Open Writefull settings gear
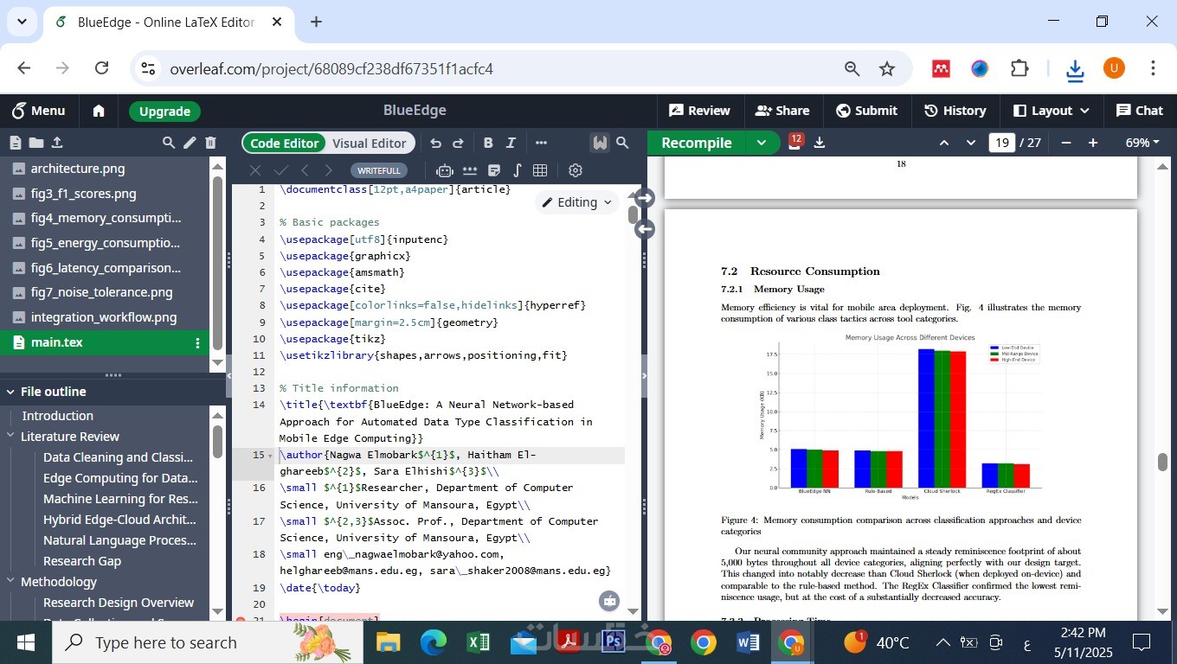This screenshot has height=664, width=1177. click(x=575, y=170)
